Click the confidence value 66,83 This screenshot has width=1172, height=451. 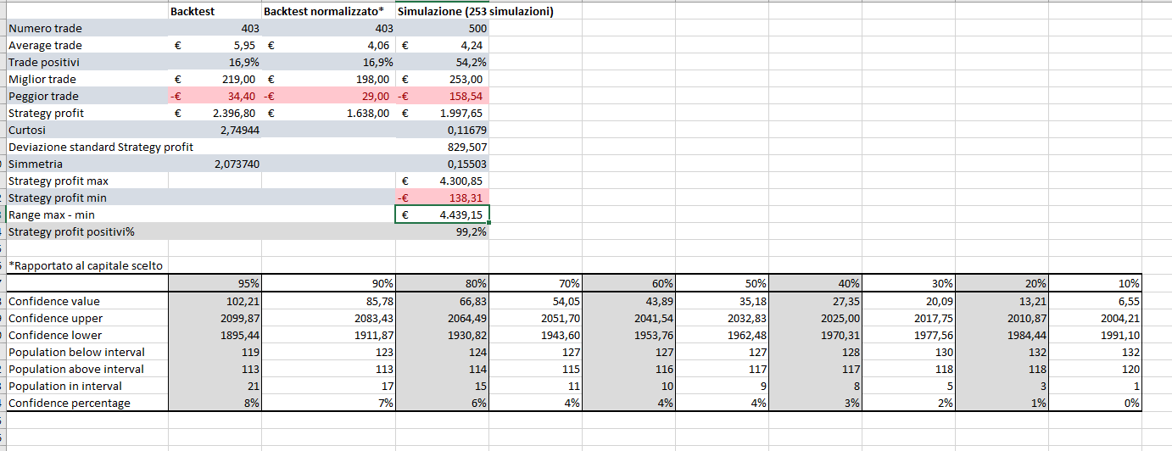pos(443,301)
